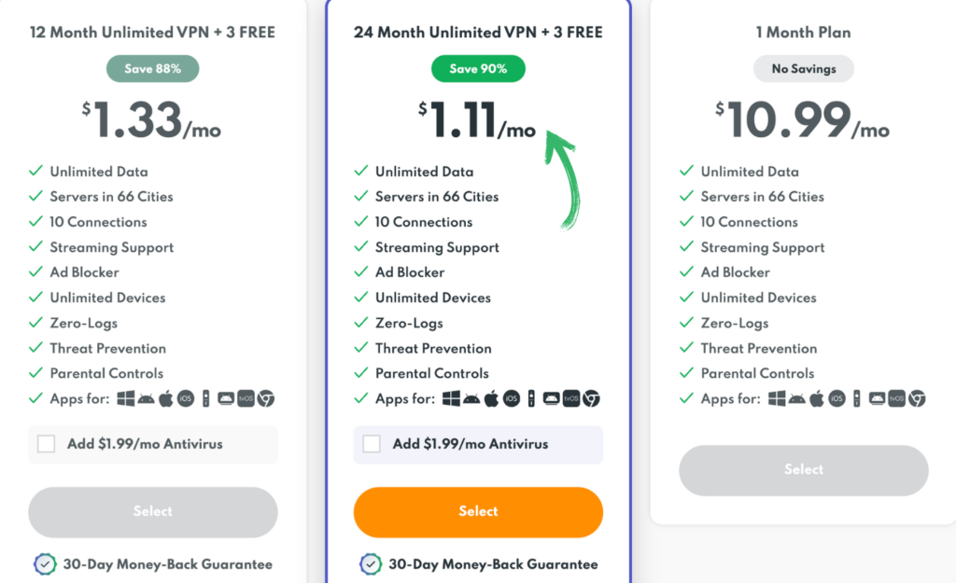Screen dimensions: 956x583
Task: Click the No Savings label
Action: tap(803, 69)
